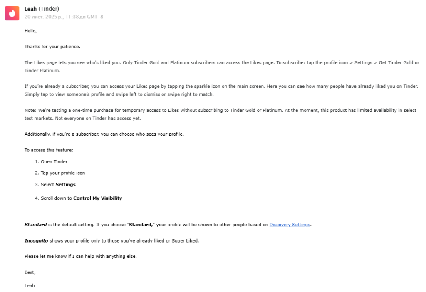This screenshot has width=426, height=292.
Task: Click the email timestamp in the header
Action: point(64,17)
